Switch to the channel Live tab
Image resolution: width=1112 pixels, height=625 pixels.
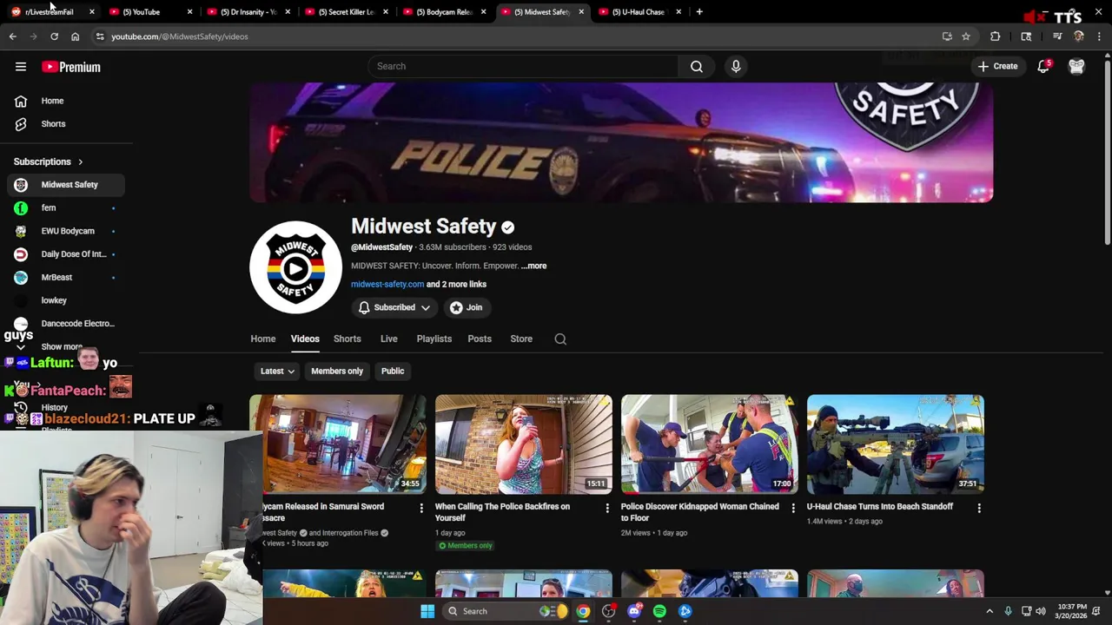[389, 339]
